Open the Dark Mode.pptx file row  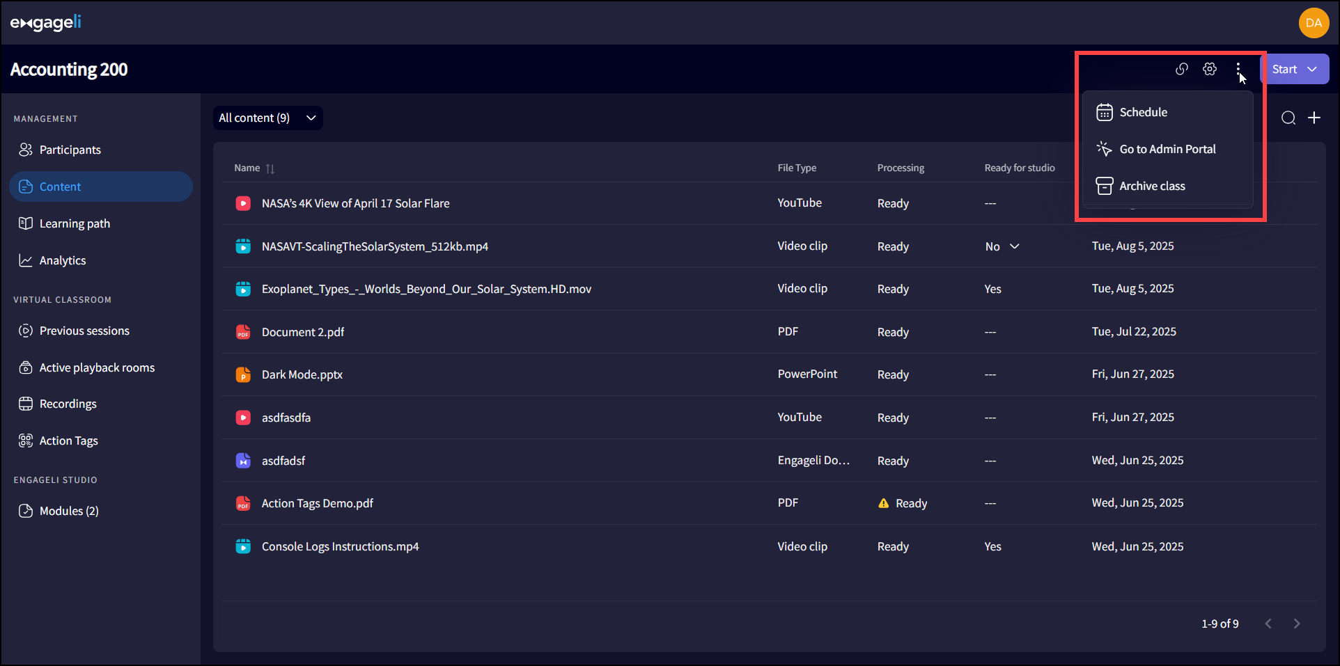click(302, 374)
